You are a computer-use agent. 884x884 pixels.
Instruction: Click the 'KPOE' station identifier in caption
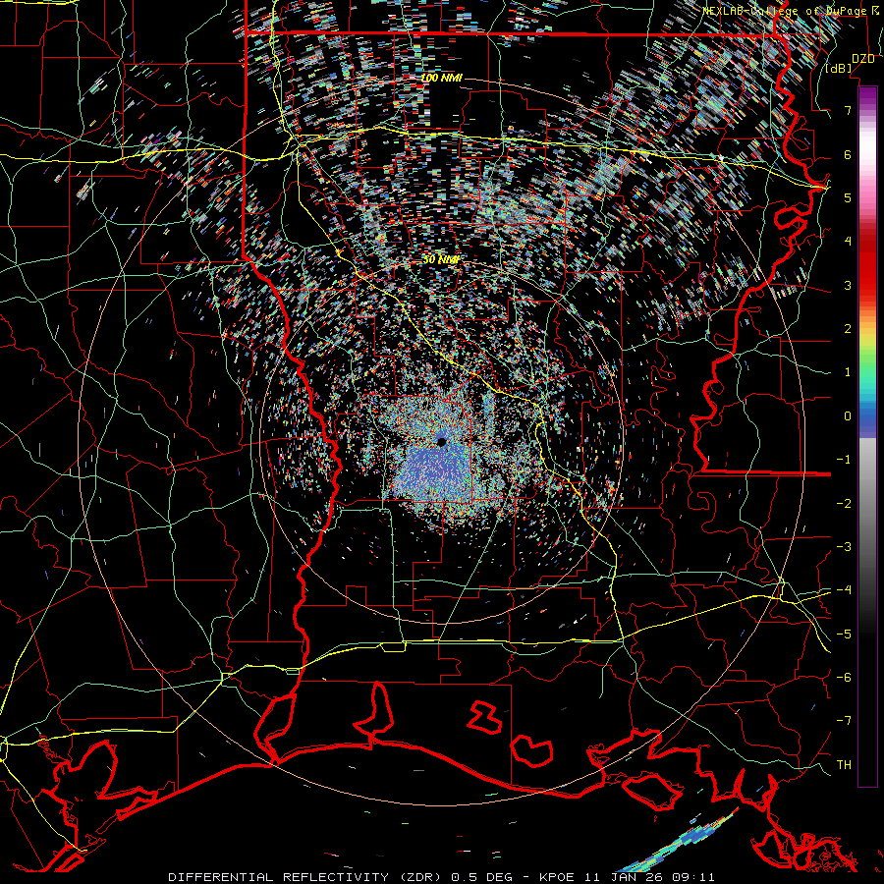click(557, 877)
